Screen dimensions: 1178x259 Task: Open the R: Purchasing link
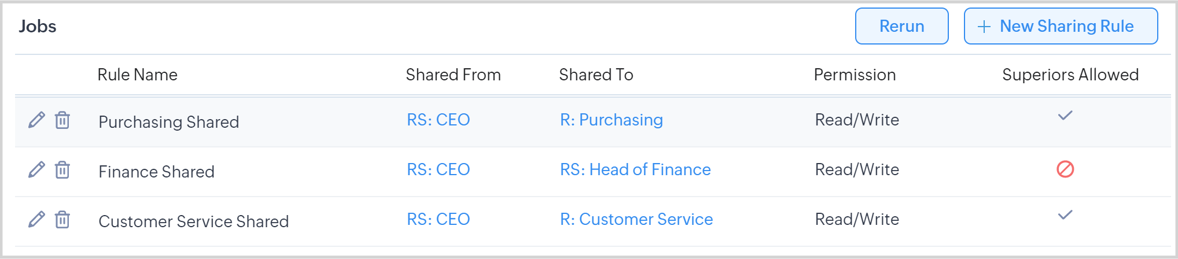point(611,120)
